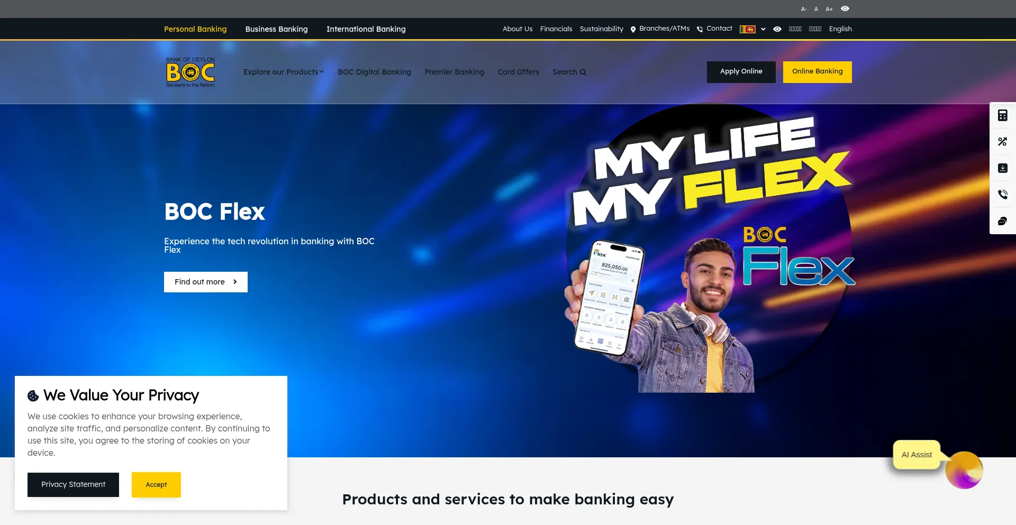Click the yellow Online Banking button

click(x=817, y=72)
